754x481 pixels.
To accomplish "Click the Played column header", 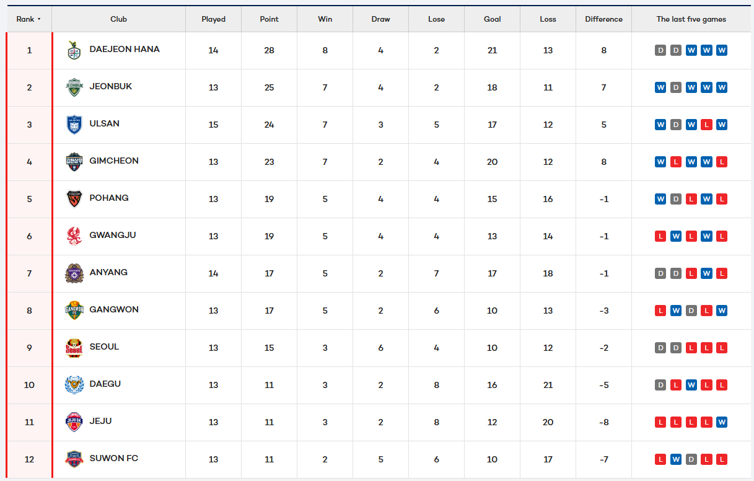I will click(213, 19).
